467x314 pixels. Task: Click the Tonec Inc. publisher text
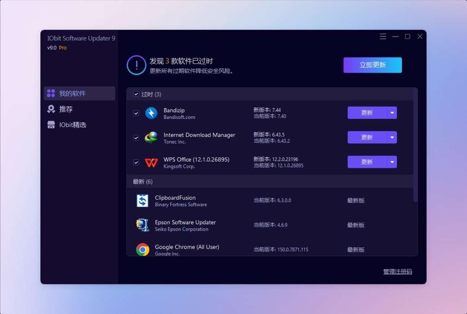pyautogui.click(x=175, y=142)
